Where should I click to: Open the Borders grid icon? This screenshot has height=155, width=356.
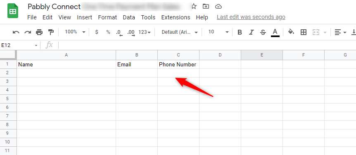(x=303, y=32)
